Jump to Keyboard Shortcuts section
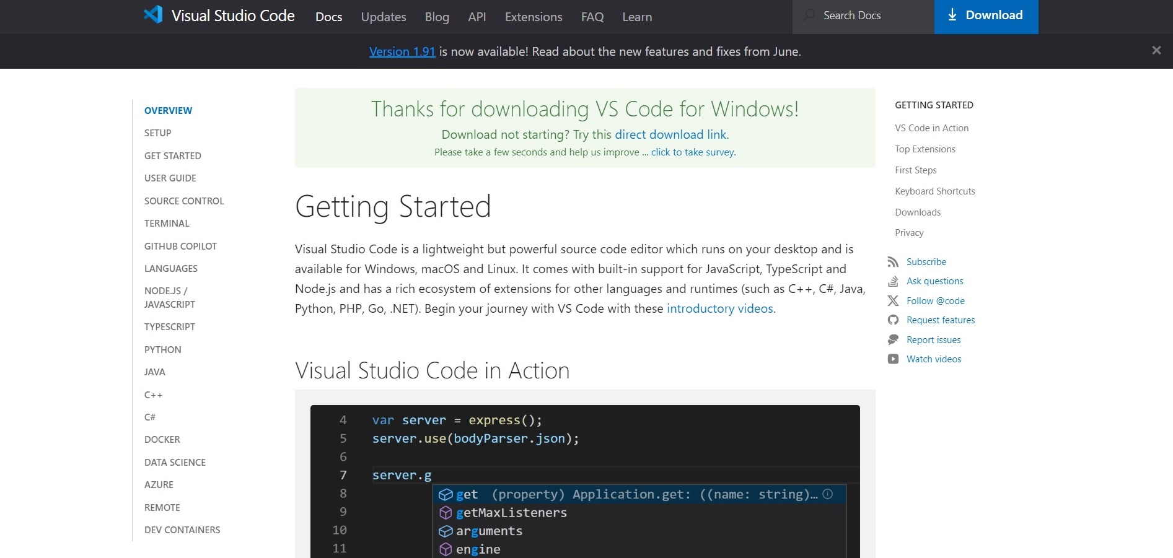This screenshot has width=1173, height=558. (x=935, y=191)
